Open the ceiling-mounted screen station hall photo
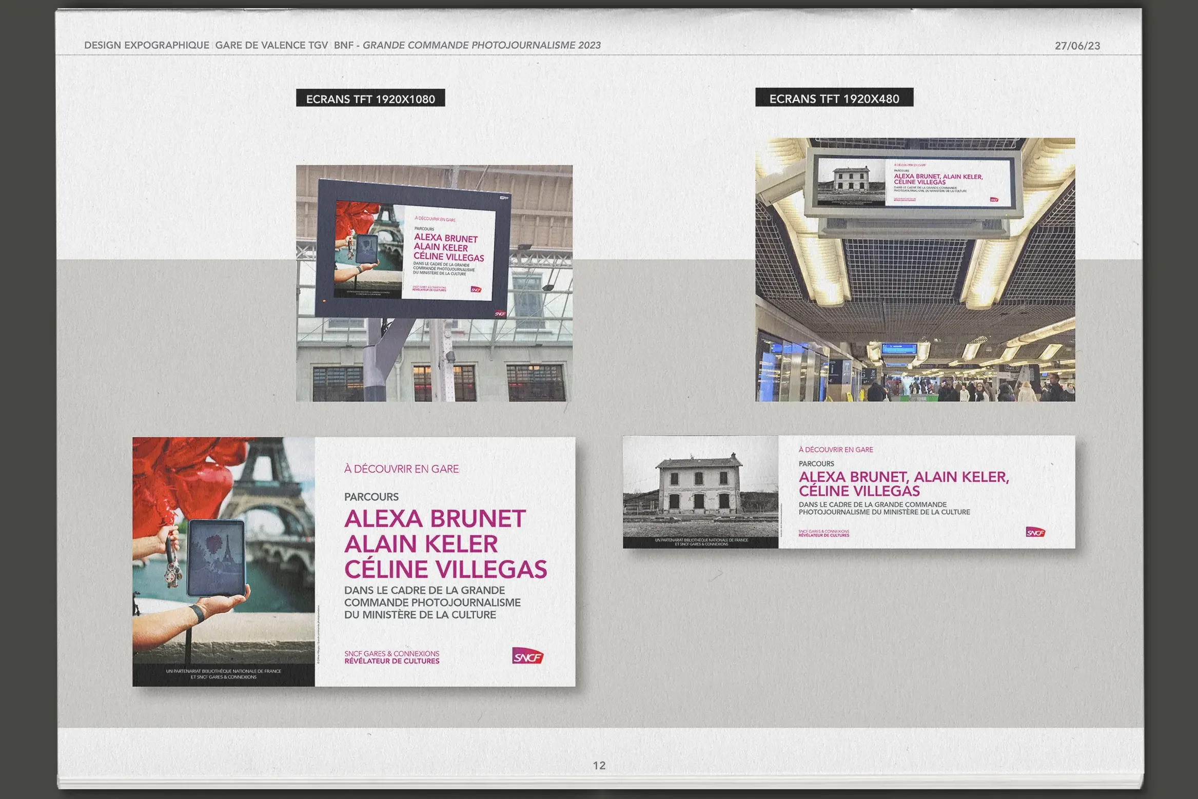Screen dimensions: 1198x799 pos(915,269)
